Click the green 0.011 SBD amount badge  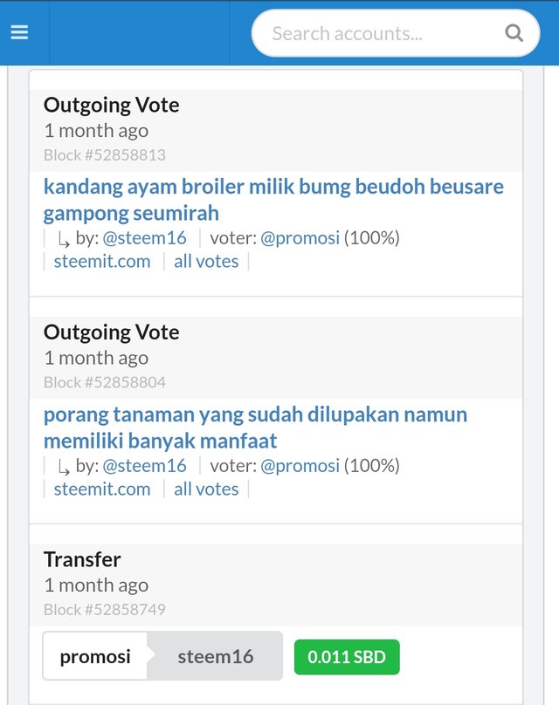tap(347, 657)
